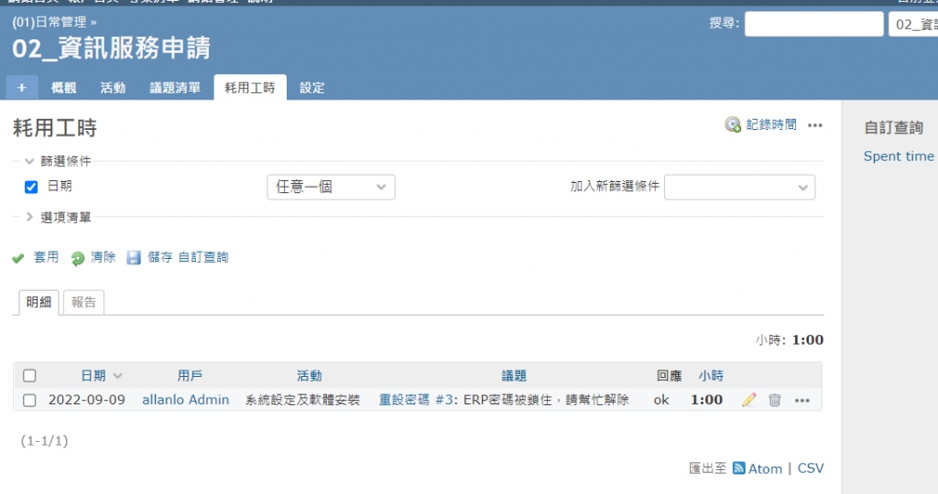Click the floppy disk 儲存 save query icon
Viewport: 938px width, 494px height.
coord(135,258)
